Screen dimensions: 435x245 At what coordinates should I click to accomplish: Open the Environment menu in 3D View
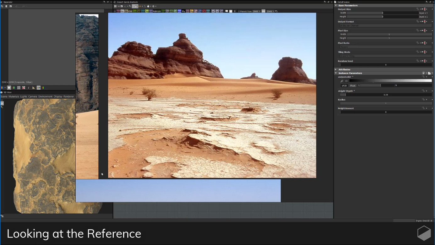(46, 97)
